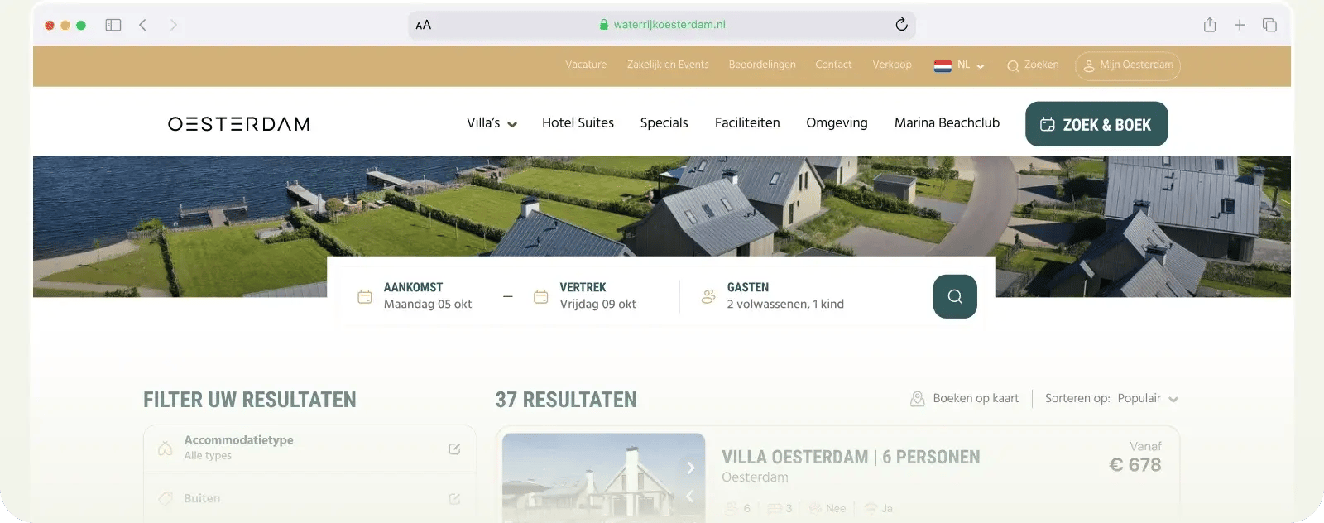The image size is (1324, 523).
Task: Click the map pin icon beside Boeken op kaart
Action: click(917, 399)
